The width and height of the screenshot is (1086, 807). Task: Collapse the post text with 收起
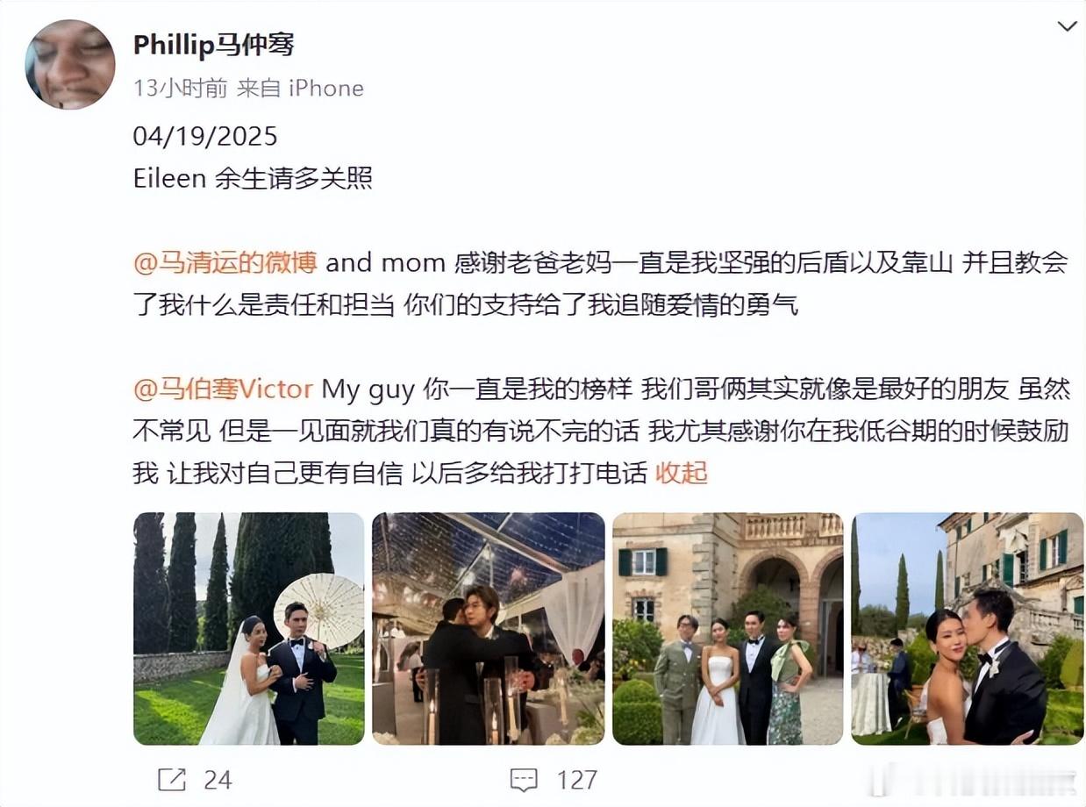click(x=682, y=473)
